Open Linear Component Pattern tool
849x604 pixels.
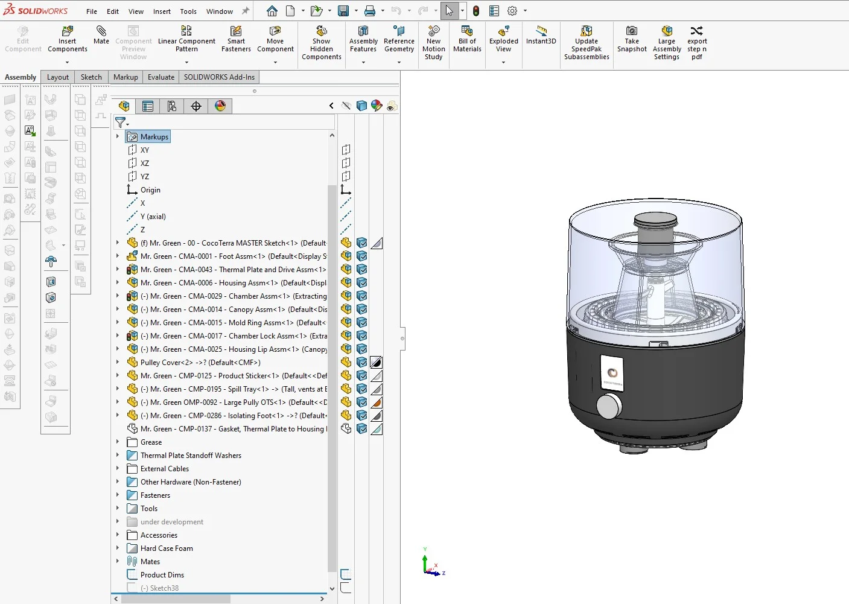coord(186,39)
